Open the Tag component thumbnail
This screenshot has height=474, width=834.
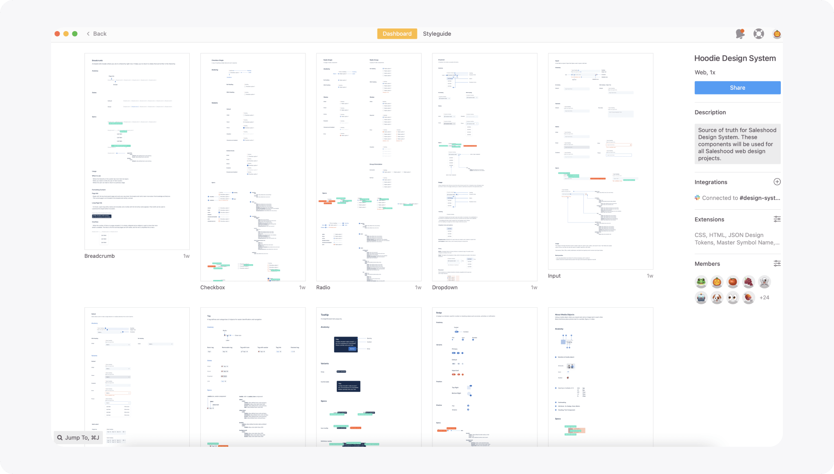click(x=253, y=377)
